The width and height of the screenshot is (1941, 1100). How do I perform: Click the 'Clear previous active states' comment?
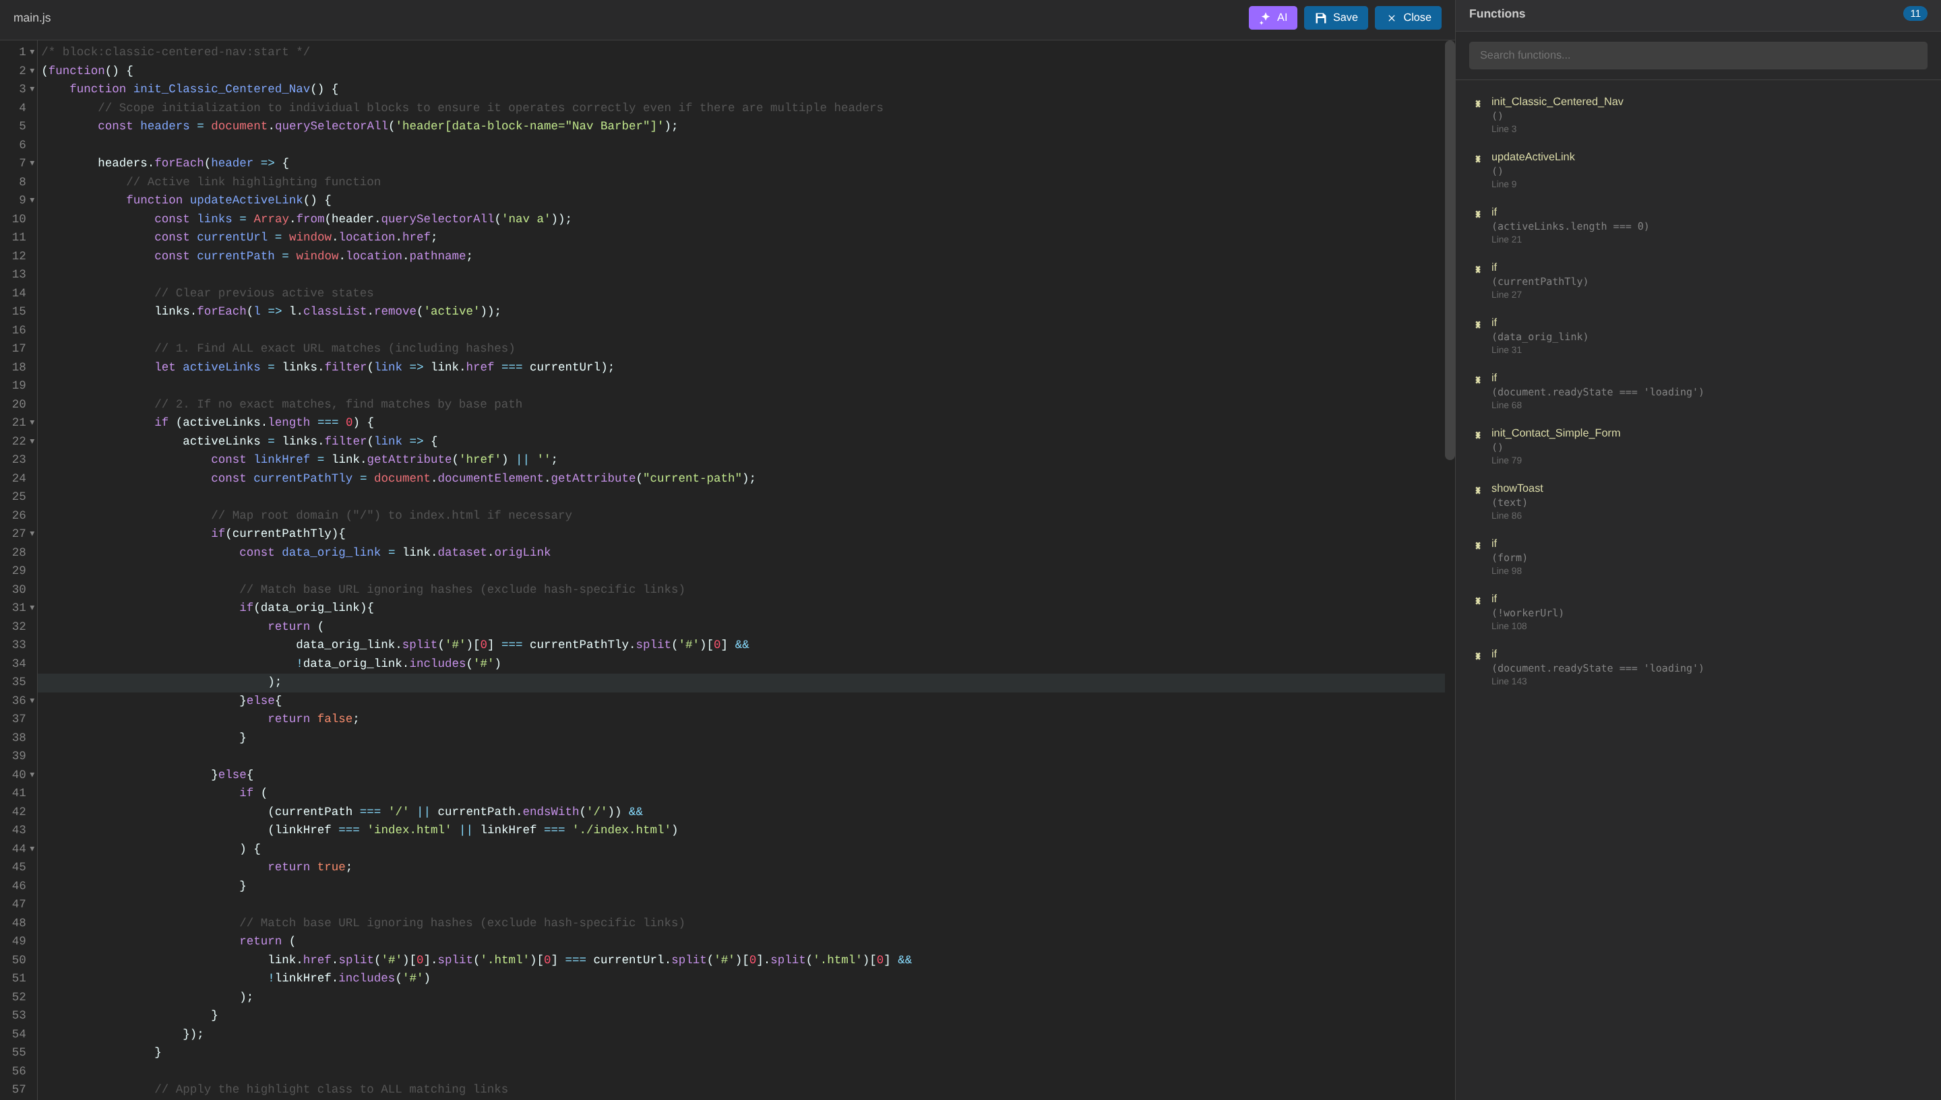[x=264, y=293]
